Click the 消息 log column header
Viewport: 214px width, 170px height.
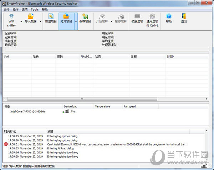pyautogui.click(x=118, y=131)
